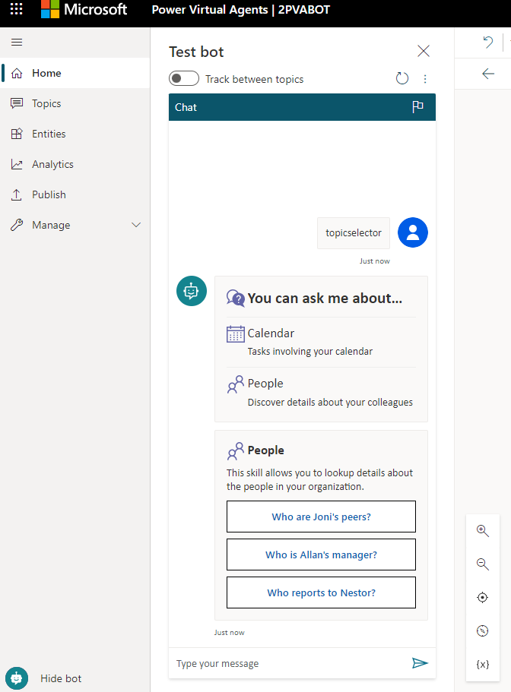Click "Who is Allan's manager?" button

pos(321,555)
